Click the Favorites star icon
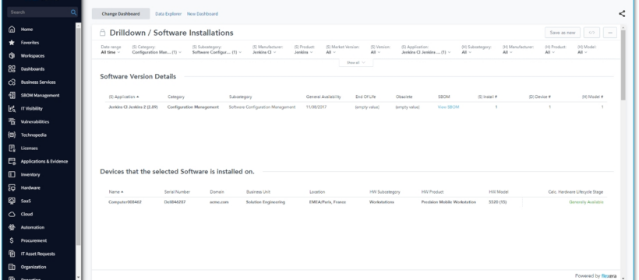 [x=12, y=42]
